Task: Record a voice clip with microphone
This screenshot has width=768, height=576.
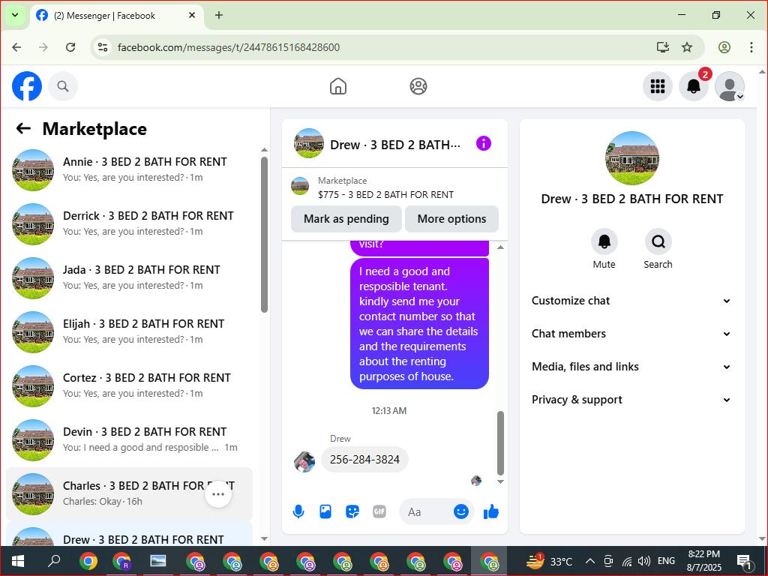Action: (x=298, y=511)
